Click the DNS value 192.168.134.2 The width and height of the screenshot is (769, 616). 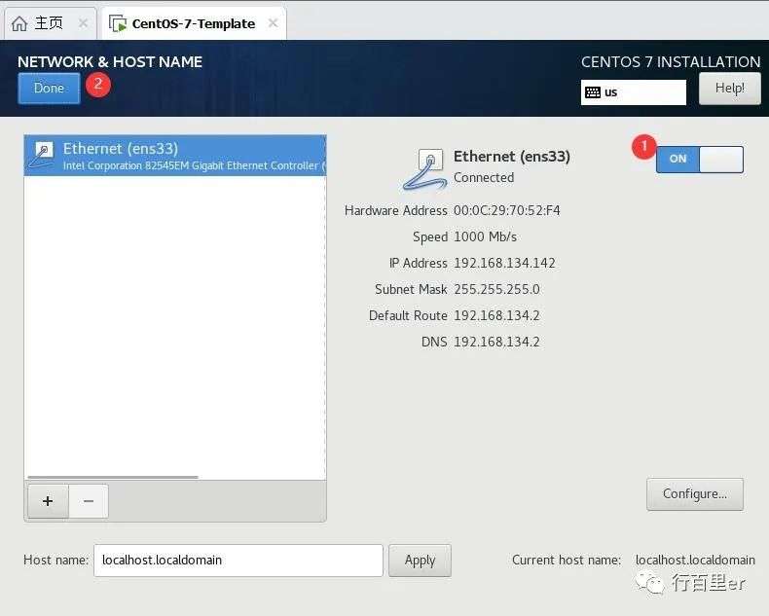coord(496,342)
